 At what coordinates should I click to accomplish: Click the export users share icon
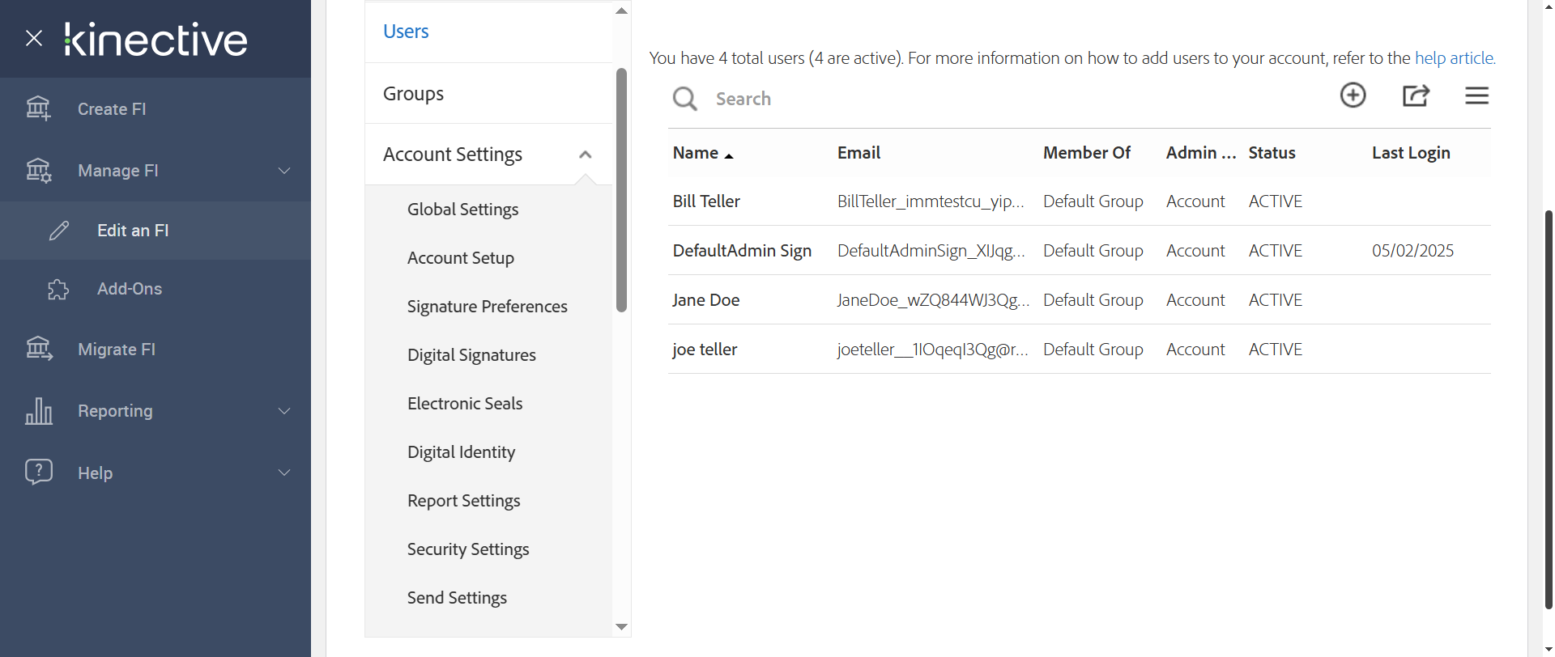1415,95
